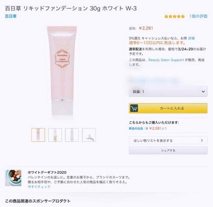The height and width of the screenshot is (207, 213).
Task: Click the ¥2,281 price text
Action: (x=146, y=28)
